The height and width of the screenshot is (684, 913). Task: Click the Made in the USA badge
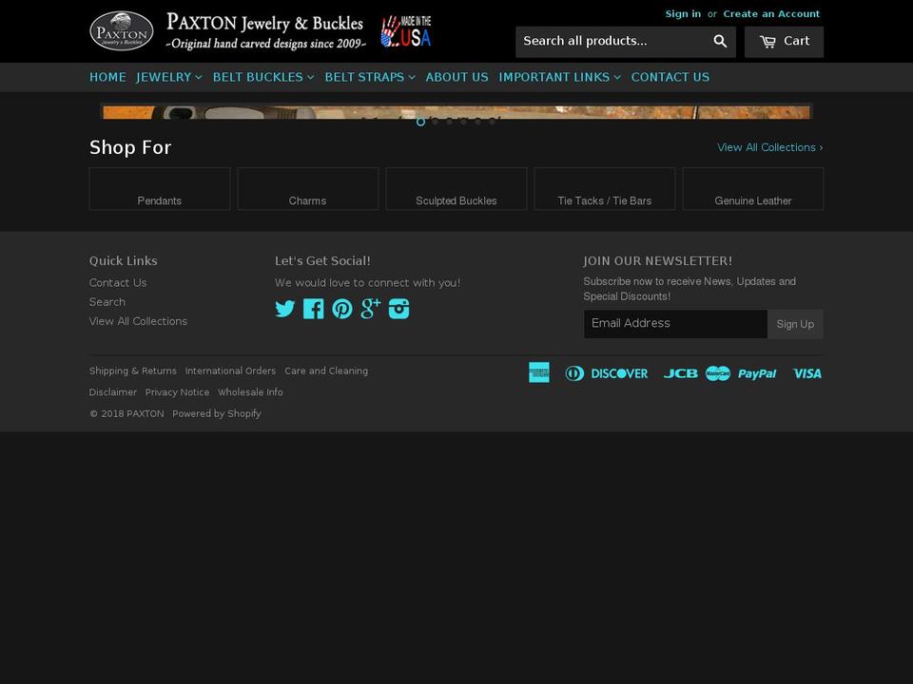click(x=406, y=31)
